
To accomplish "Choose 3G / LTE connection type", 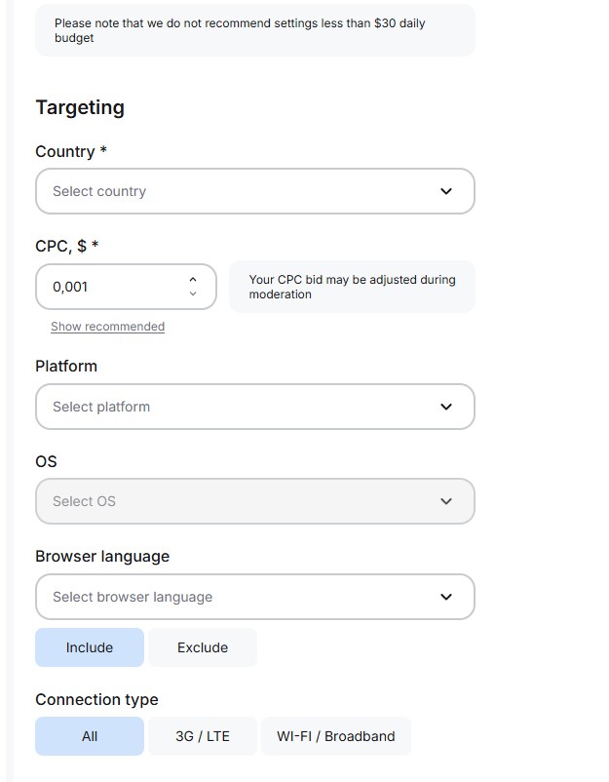I will 203,736.
